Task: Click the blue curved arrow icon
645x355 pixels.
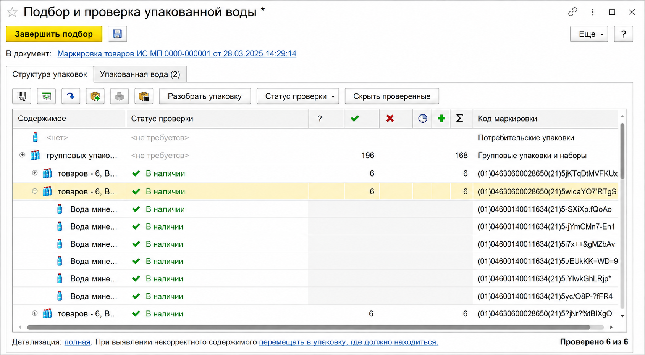Action: [71, 96]
